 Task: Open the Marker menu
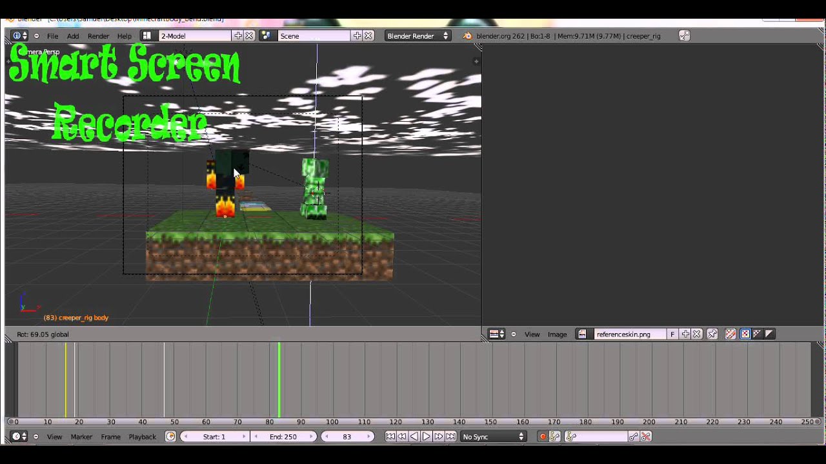pyautogui.click(x=81, y=436)
